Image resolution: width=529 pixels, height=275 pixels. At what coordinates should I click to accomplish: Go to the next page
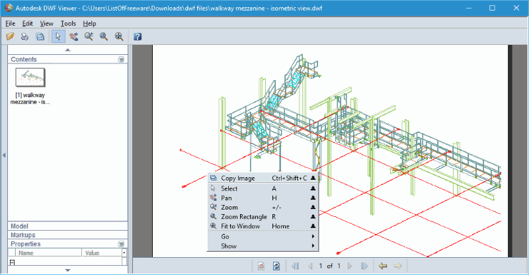click(350, 266)
